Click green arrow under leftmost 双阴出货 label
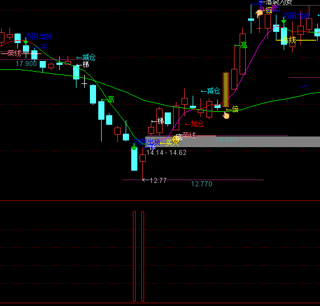Viewport: 320px width, 306px height. (26, 41)
